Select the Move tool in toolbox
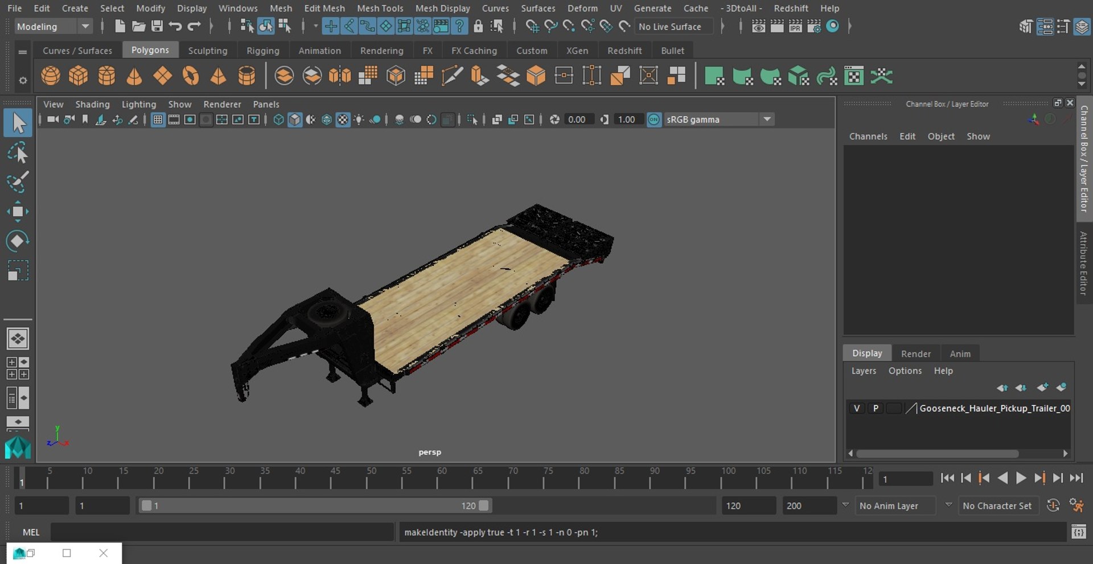The width and height of the screenshot is (1093, 564). coord(18,211)
